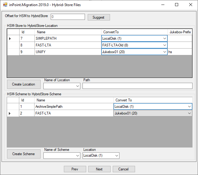Viewport: 198px width, 175px height.
Task: Open ConvertTo dropdown for FAST-LTA store row
Action: 165,45
